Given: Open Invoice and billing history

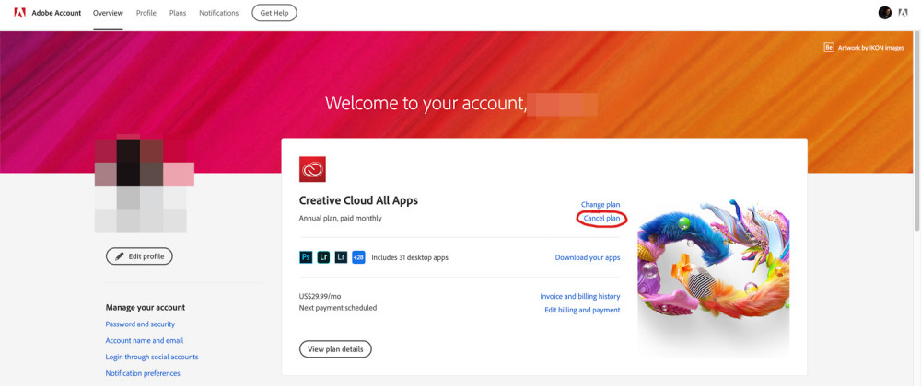Looking at the screenshot, I should point(580,296).
